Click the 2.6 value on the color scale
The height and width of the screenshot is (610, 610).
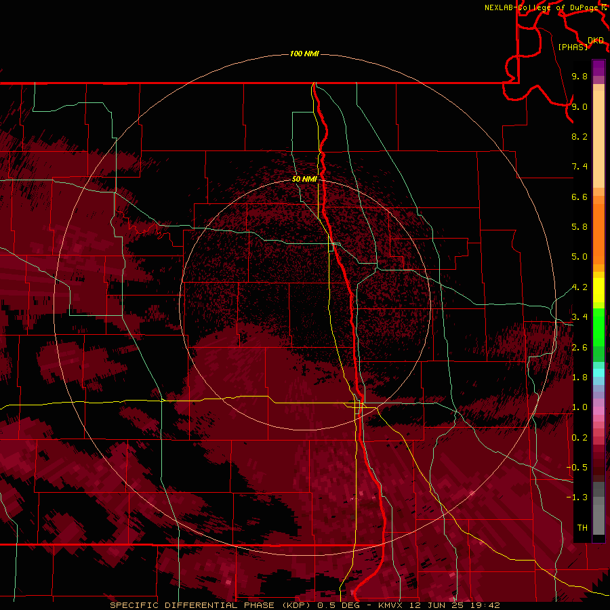click(579, 348)
